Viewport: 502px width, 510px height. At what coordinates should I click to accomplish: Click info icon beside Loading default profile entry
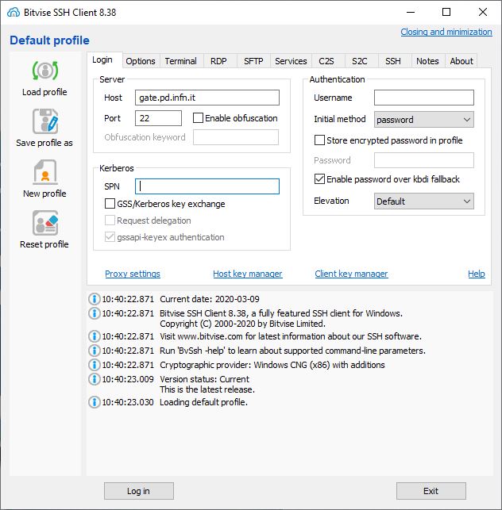(95, 402)
